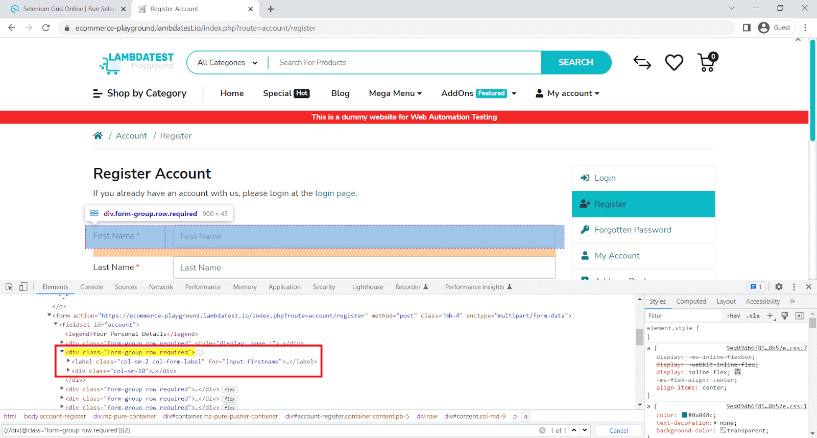Click the rendering emulation paintbrush icon

pos(785,315)
